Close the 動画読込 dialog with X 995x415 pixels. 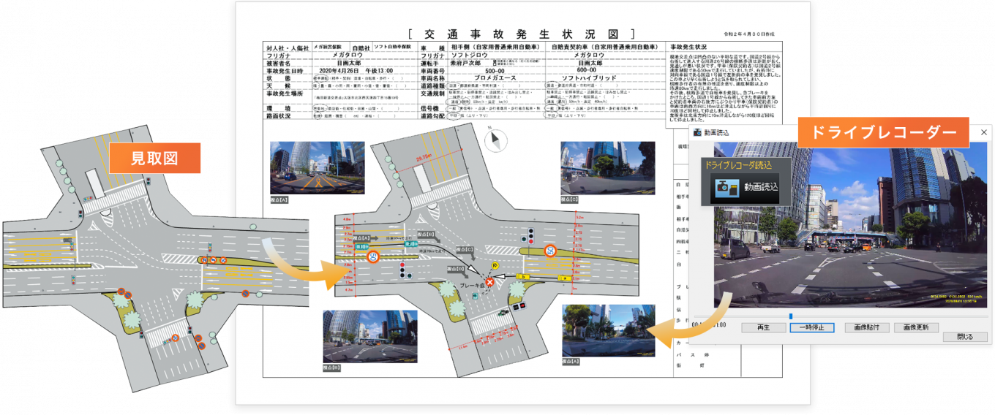coord(983,132)
